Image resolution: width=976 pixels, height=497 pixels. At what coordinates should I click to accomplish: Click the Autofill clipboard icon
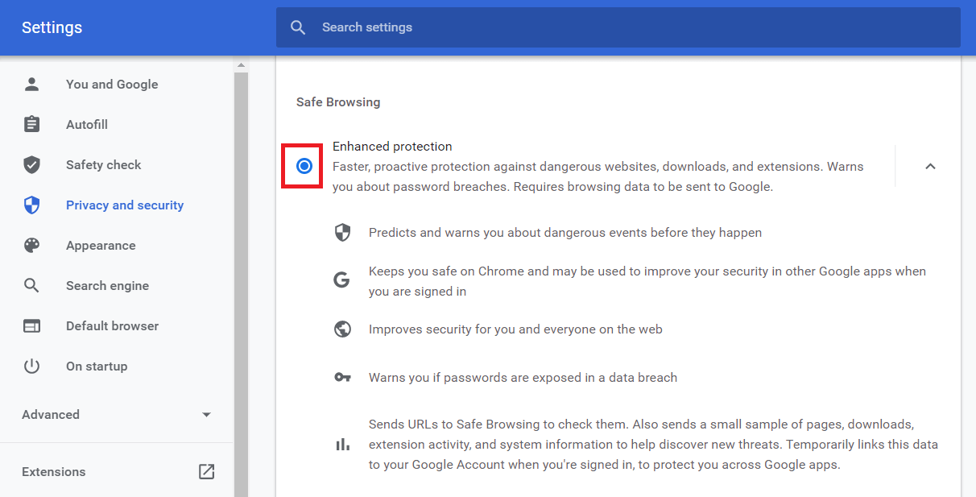click(31, 125)
